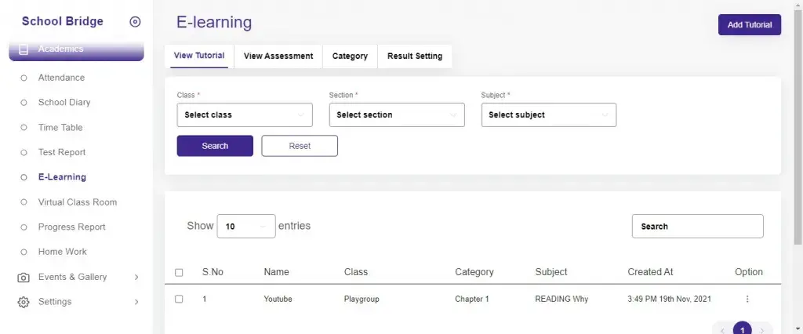803x334 pixels.
Task: Click the Add Tutorial button
Action: tap(750, 24)
